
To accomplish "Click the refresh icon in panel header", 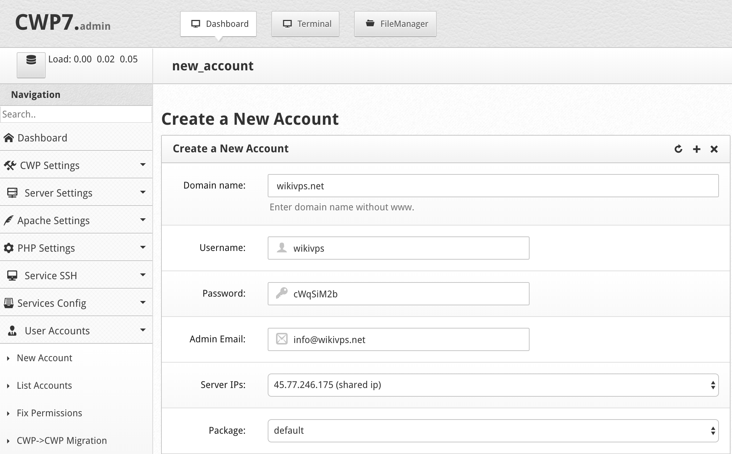I will click(678, 149).
